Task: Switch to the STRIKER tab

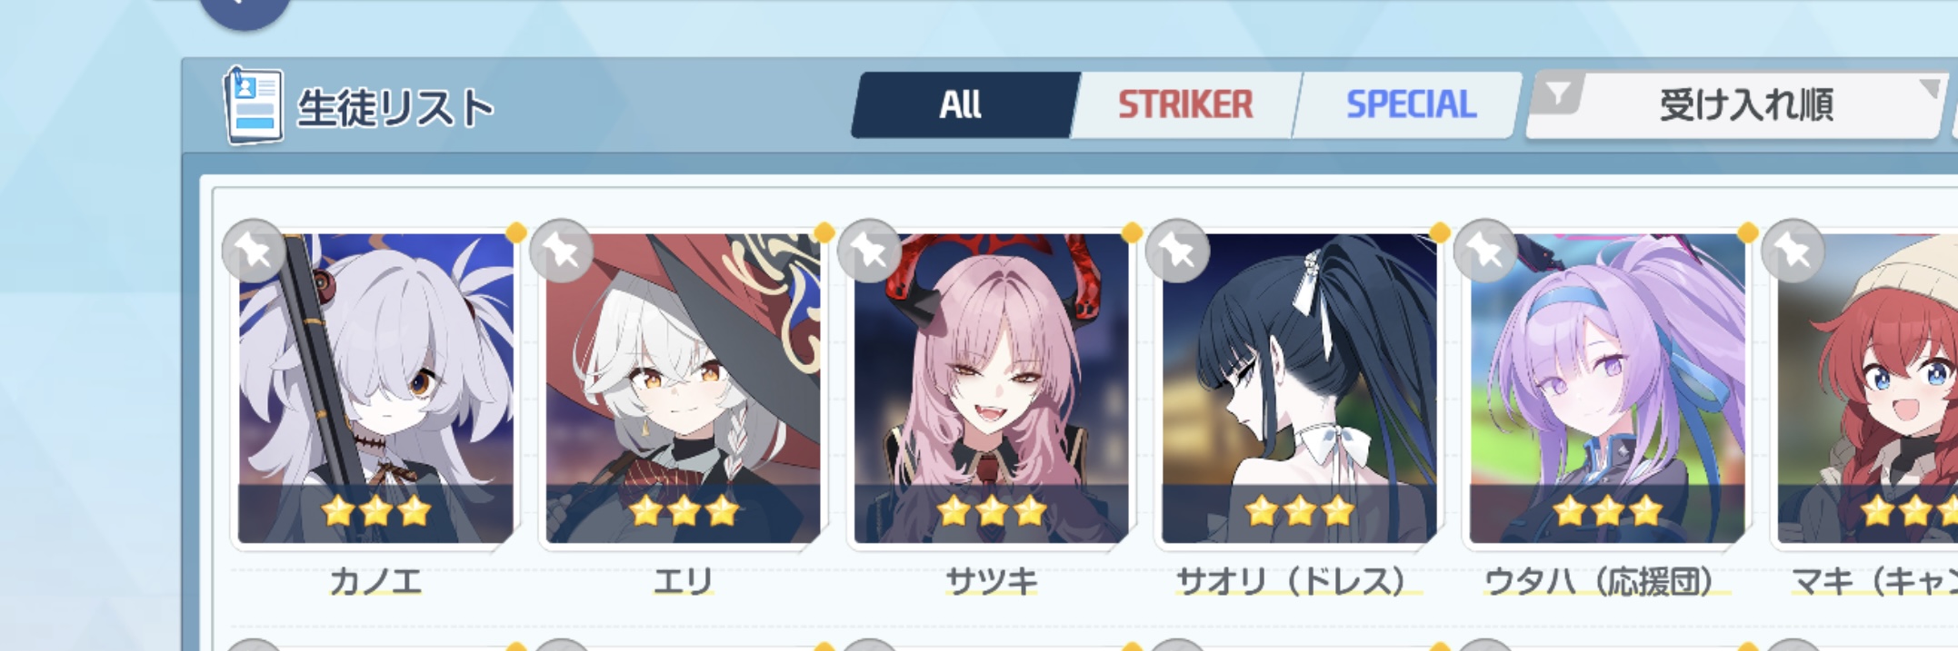Action: click(1185, 104)
